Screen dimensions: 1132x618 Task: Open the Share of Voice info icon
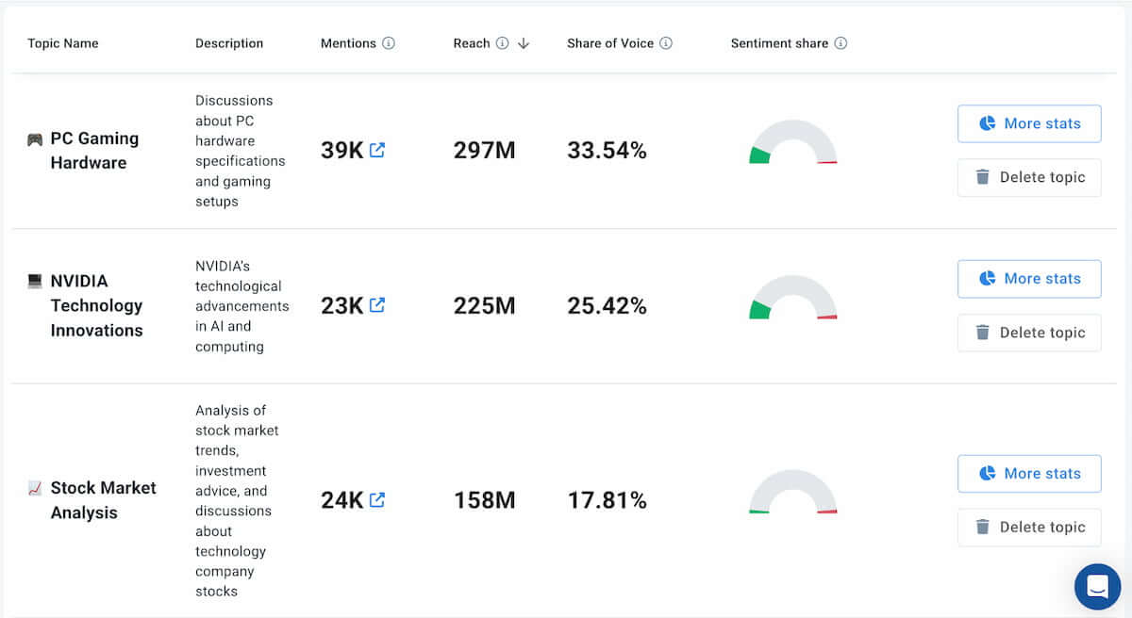tap(667, 42)
